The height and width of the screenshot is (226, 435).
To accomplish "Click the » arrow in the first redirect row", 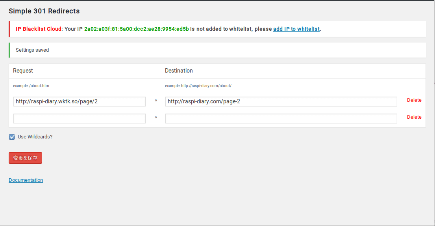I will 156,100.
